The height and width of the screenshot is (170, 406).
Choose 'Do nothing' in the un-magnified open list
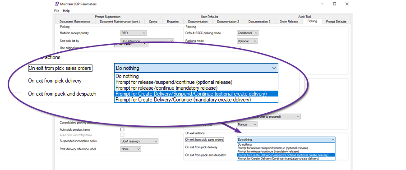pos(286,145)
